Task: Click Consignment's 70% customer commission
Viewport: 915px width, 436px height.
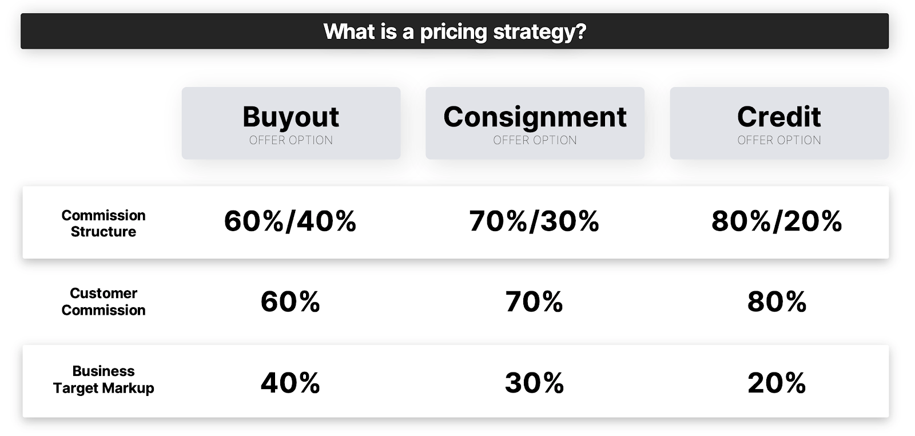Action: point(534,302)
